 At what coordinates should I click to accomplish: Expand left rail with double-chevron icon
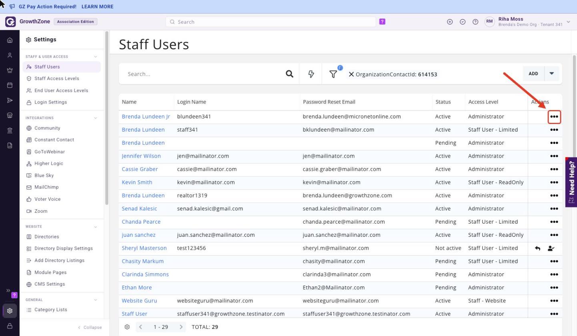(x=8, y=290)
